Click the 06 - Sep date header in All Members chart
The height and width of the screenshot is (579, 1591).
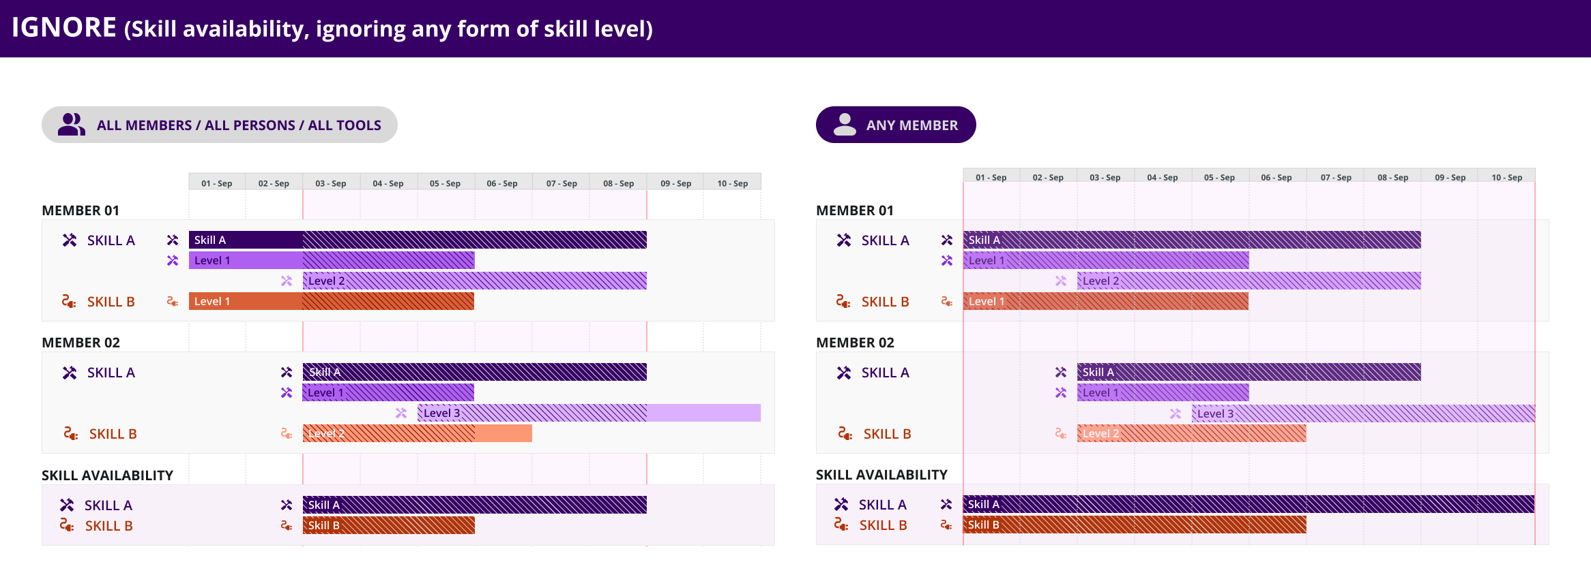[x=502, y=183]
